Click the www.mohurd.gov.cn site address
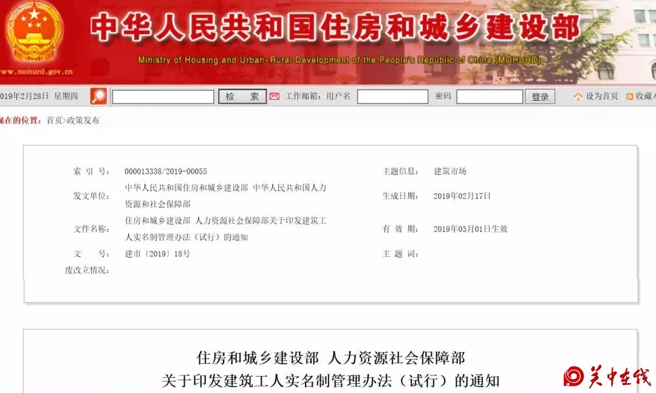Viewport: 656px width, 393px height. (x=36, y=72)
